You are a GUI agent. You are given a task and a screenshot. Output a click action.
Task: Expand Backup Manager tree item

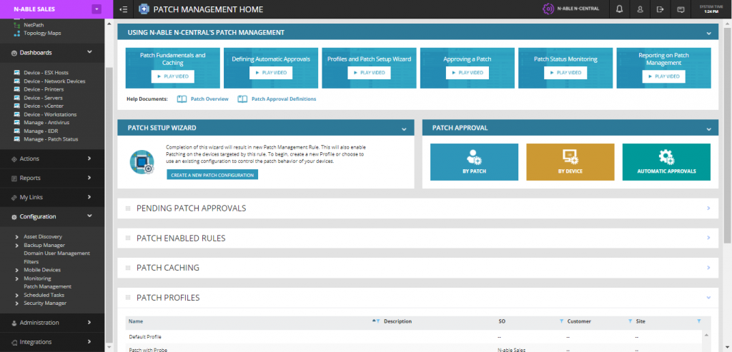click(x=17, y=245)
